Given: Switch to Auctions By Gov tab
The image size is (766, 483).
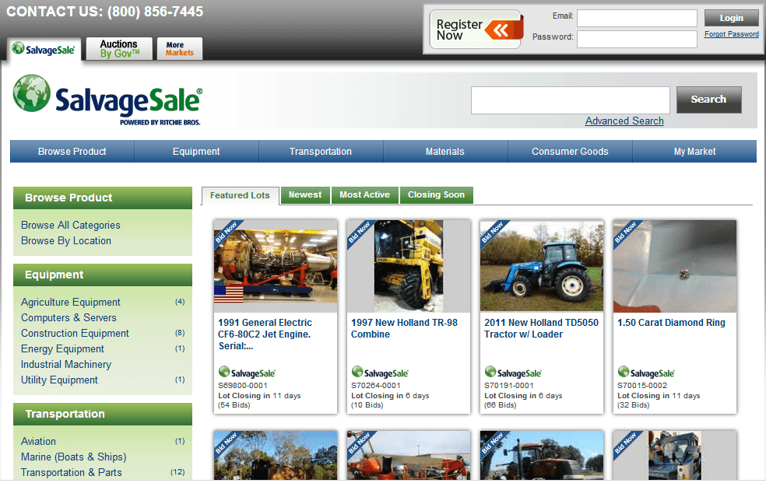Looking at the screenshot, I should coord(119,49).
